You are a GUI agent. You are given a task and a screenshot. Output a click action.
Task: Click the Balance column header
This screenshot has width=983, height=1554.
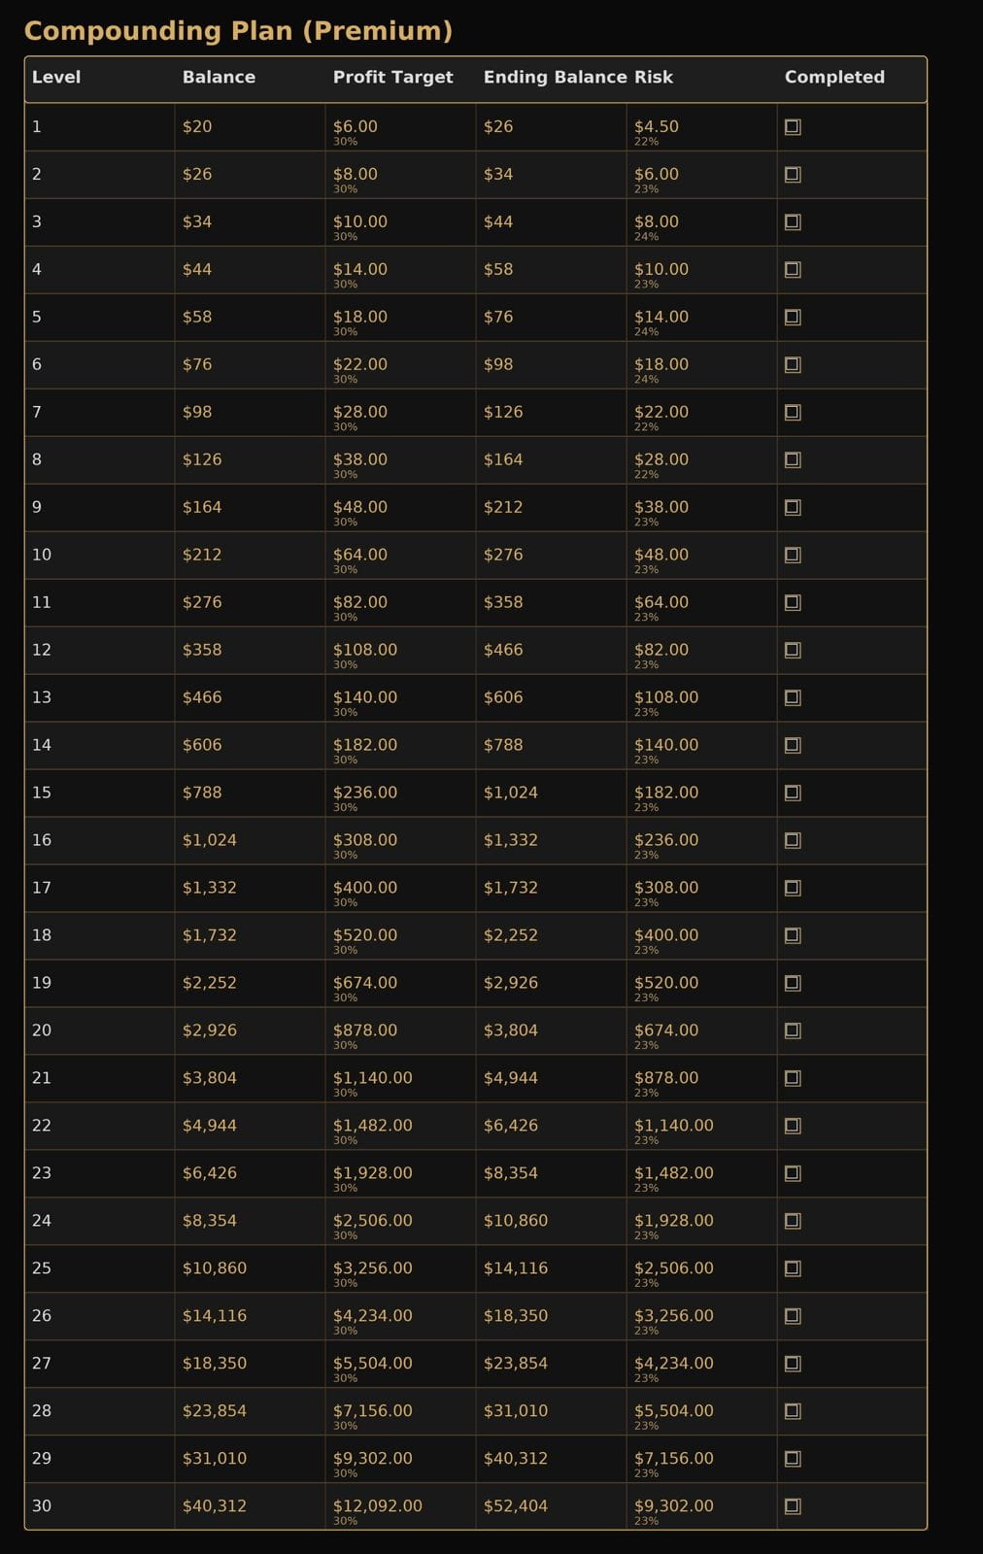[219, 78]
